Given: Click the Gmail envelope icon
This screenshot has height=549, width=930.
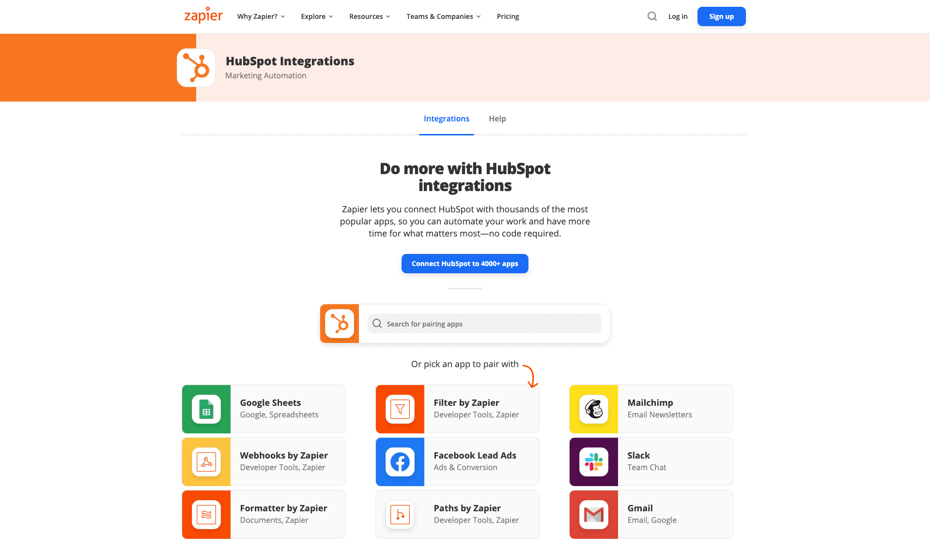Looking at the screenshot, I should tap(594, 514).
